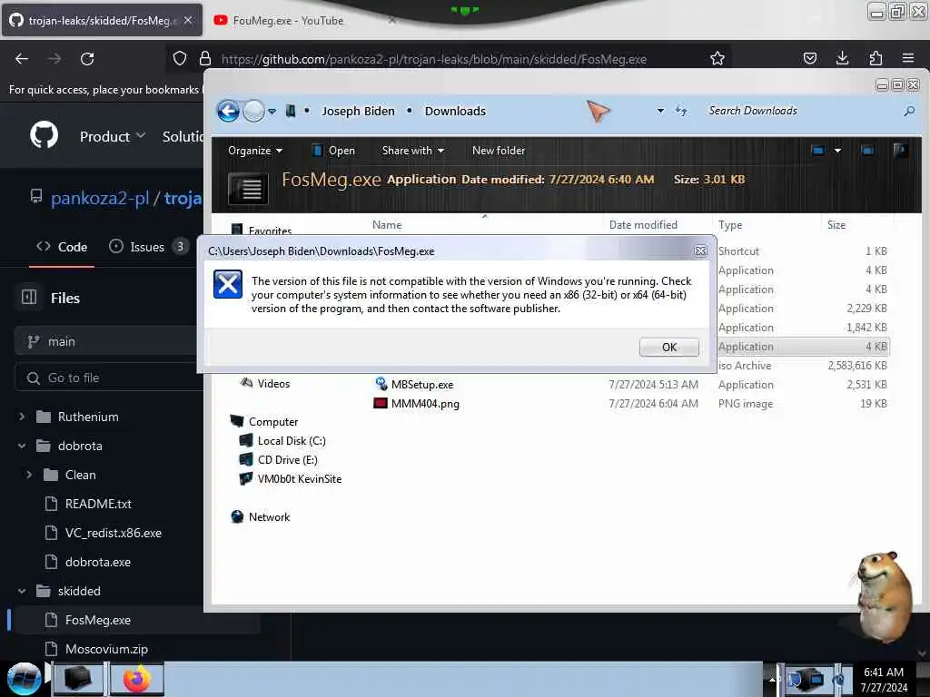Sort files by Type column
Viewport: 930px width, 697px height.
(730, 225)
